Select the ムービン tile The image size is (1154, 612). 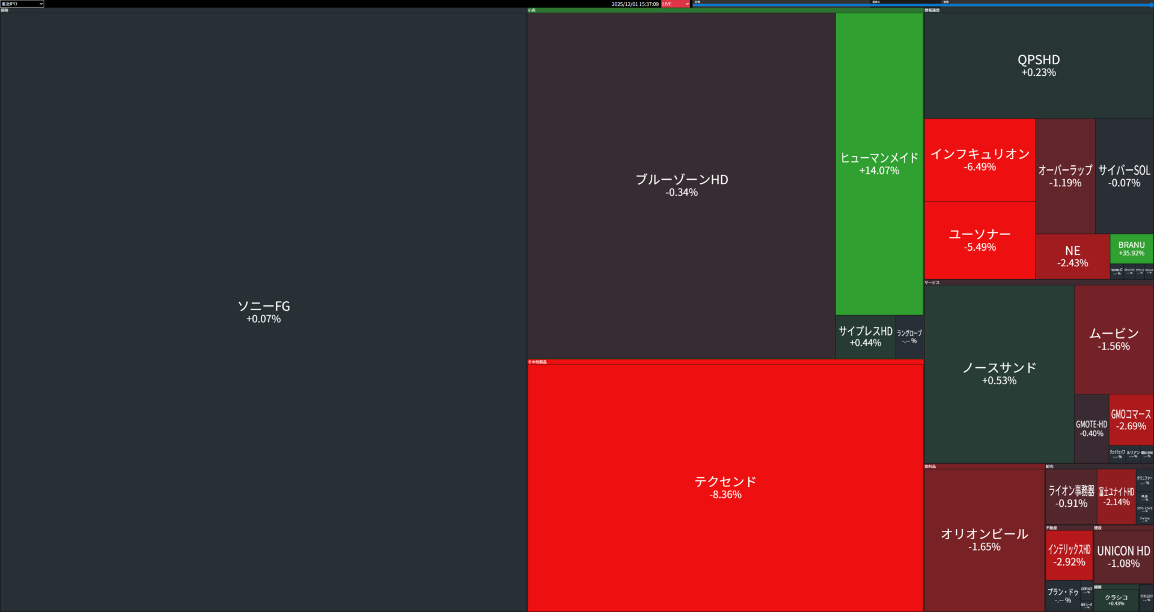coord(1113,339)
